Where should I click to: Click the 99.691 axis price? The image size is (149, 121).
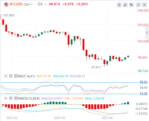143,58
